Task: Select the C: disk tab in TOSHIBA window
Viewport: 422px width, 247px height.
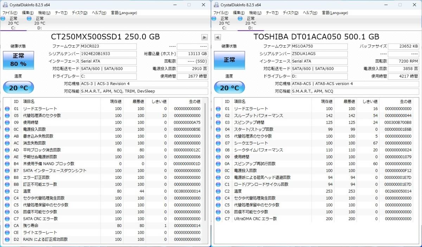Action: [224, 23]
